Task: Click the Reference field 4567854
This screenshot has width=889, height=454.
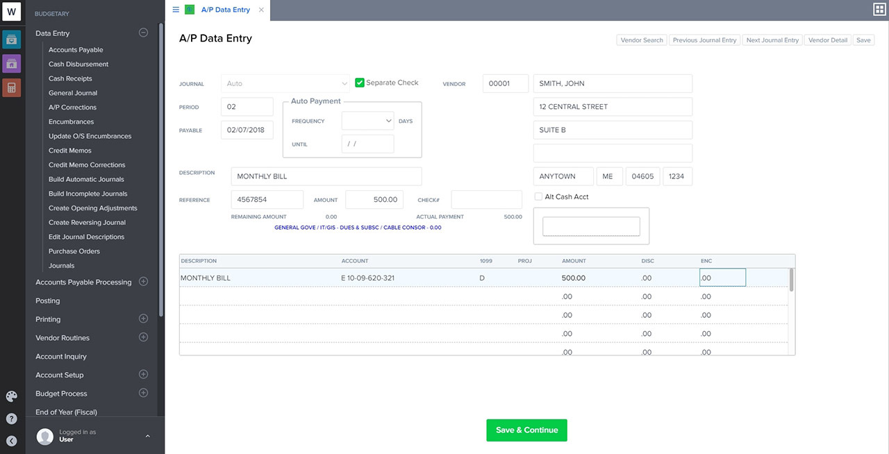Action: tap(267, 199)
